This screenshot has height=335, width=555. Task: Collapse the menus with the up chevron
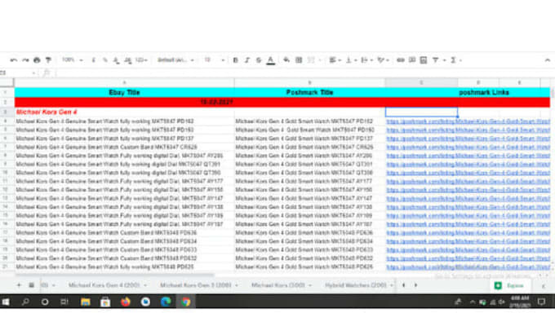(547, 60)
